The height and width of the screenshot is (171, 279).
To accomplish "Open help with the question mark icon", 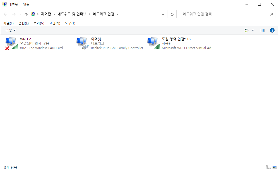I will pos(272,30).
